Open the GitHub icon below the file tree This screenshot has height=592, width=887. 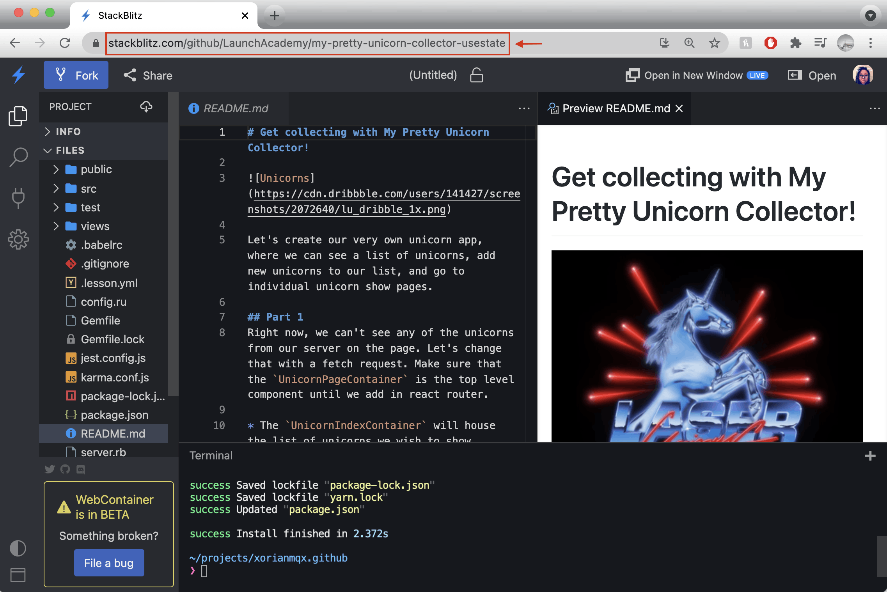click(x=66, y=470)
